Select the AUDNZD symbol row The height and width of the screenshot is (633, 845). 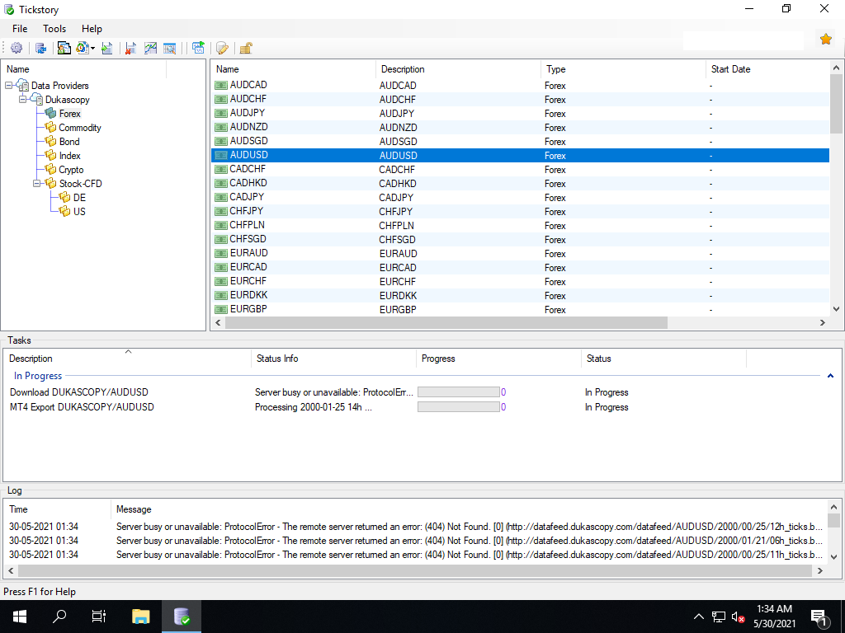(x=520, y=127)
